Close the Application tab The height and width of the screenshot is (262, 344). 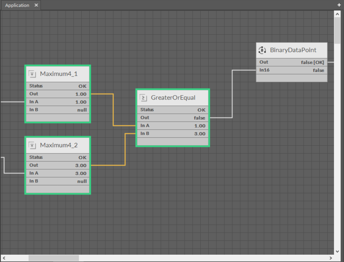(x=36, y=5)
